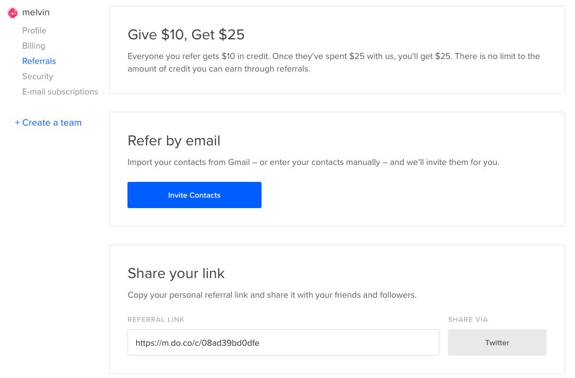The height and width of the screenshot is (378, 575).
Task: Open the Profile settings page
Action: [x=34, y=31]
